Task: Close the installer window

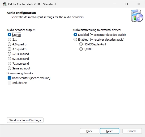Action: coord(139,4)
